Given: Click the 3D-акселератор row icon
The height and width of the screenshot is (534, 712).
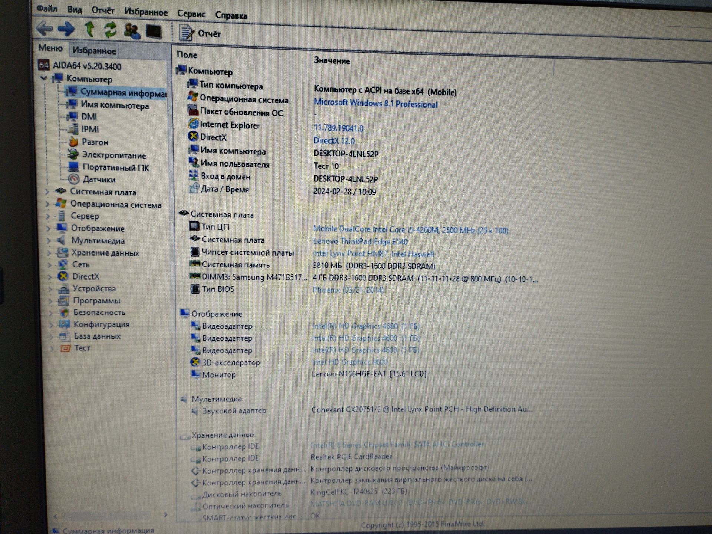Looking at the screenshot, I should point(195,362).
